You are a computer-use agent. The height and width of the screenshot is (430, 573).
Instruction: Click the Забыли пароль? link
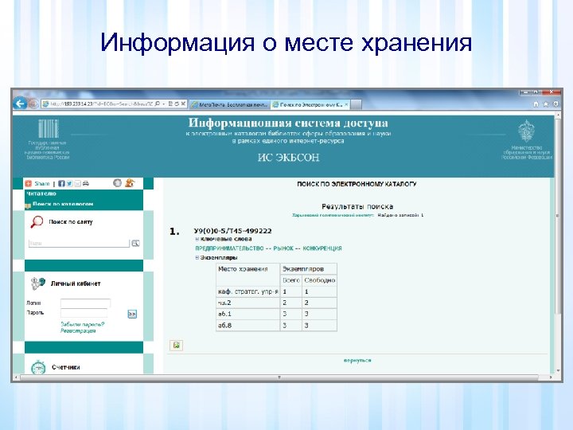pos(83,324)
